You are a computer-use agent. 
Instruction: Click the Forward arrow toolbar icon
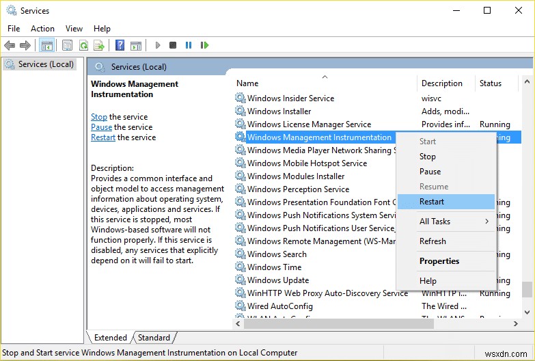pos(25,45)
